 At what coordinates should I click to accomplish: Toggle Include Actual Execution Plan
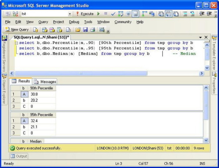pyautogui.click(x=144, y=14)
